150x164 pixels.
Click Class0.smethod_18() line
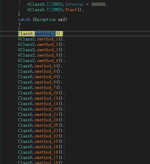(41, 147)
